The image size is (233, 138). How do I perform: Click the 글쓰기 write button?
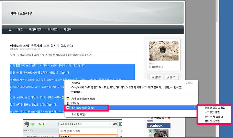(172, 77)
